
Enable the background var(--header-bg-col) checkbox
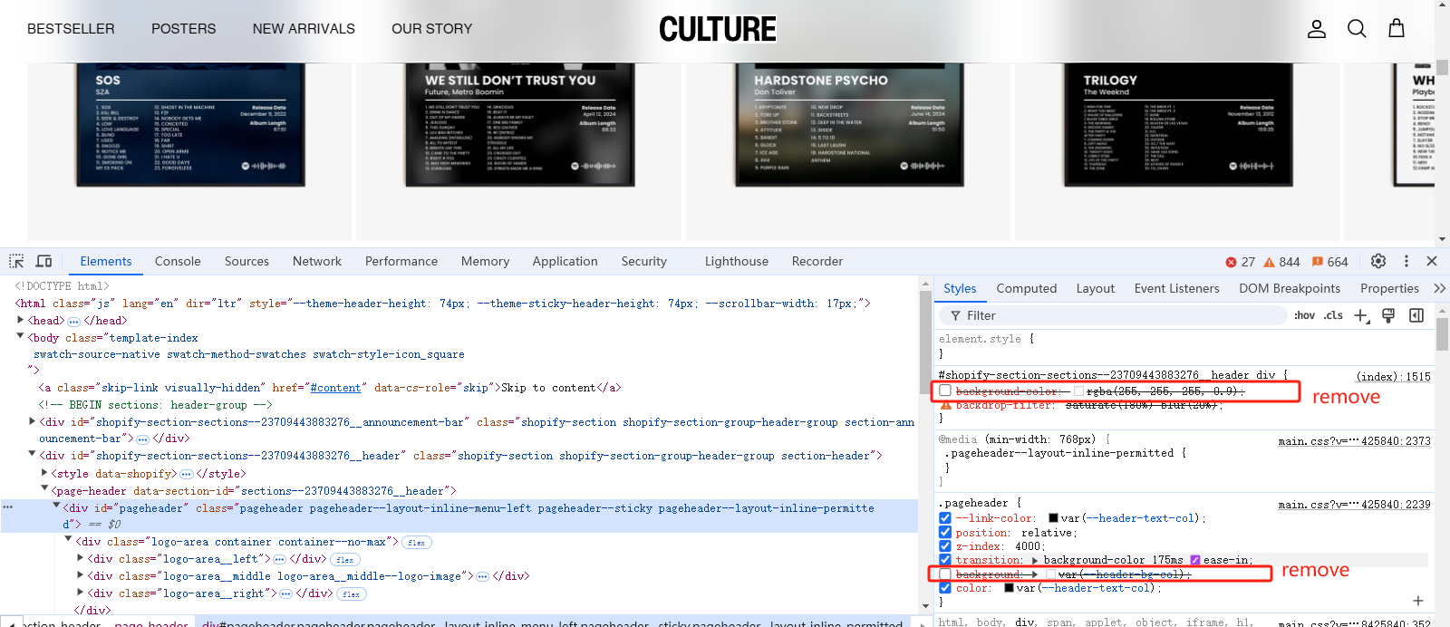tap(945, 574)
